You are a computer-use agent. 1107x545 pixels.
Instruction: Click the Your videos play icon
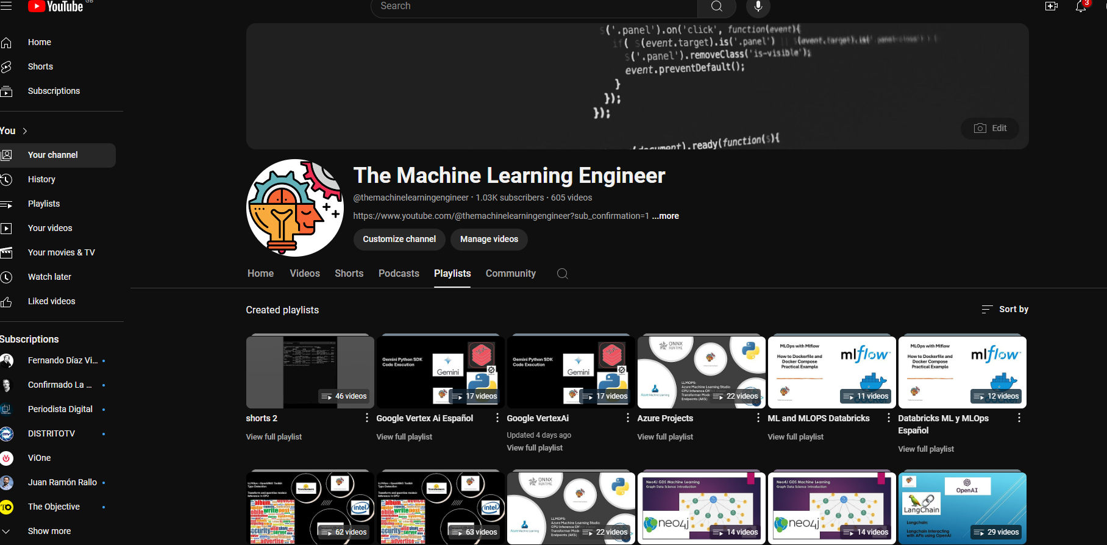pyautogui.click(x=6, y=228)
